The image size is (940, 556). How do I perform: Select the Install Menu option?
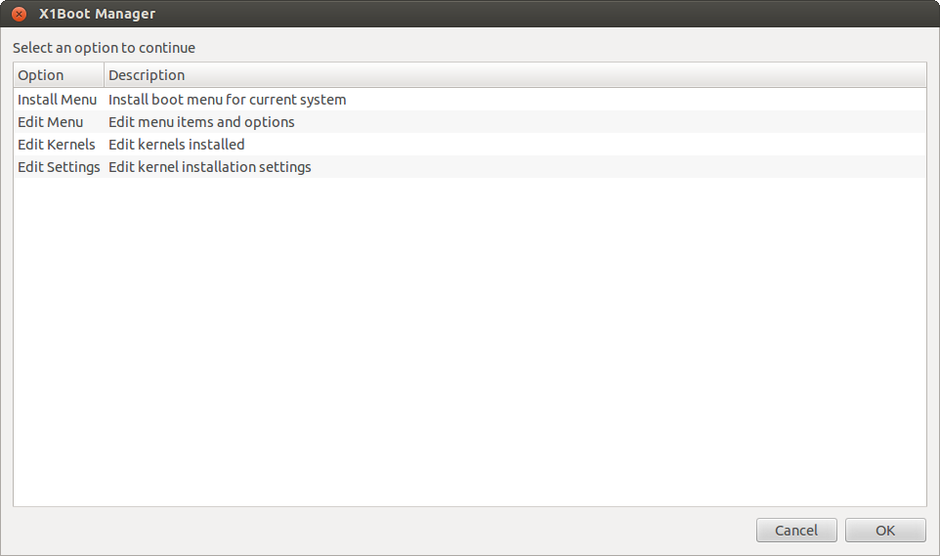[x=57, y=100]
